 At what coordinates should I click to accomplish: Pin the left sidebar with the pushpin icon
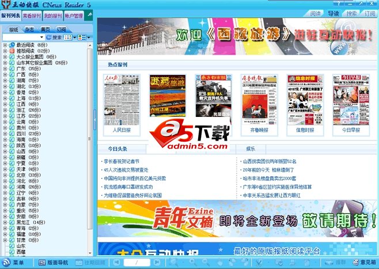point(90,15)
